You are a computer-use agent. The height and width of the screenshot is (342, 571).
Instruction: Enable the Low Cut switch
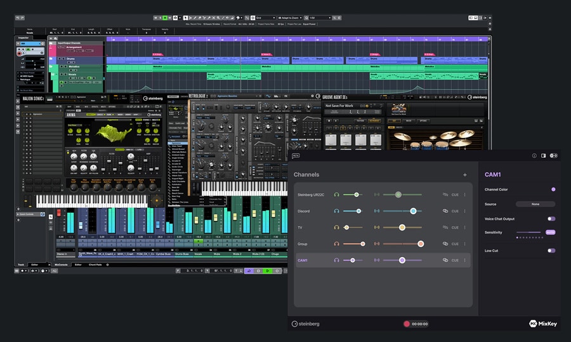(x=551, y=251)
